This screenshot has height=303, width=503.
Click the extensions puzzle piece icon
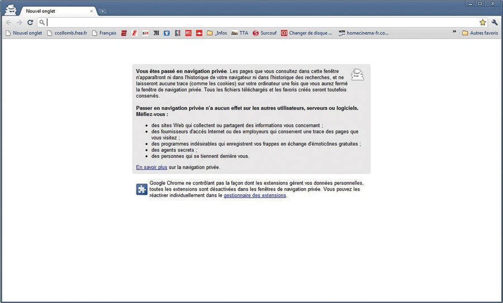click(x=141, y=189)
